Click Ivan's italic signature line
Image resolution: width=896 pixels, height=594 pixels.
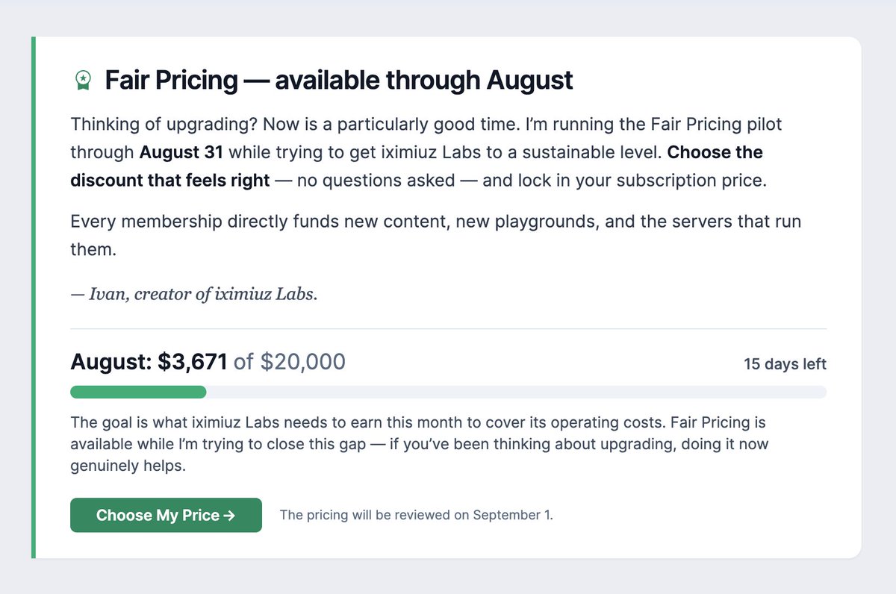click(194, 294)
